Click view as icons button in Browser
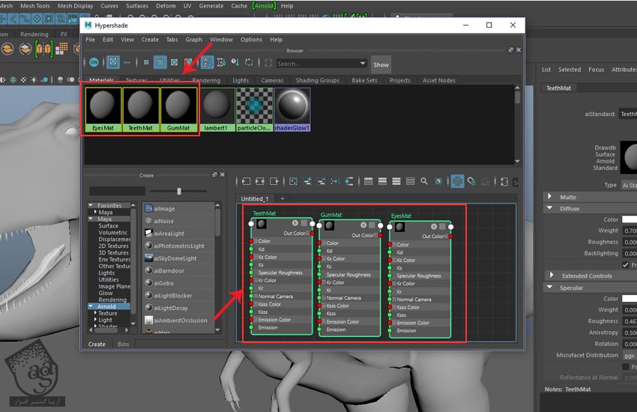 pyautogui.click(x=113, y=62)
